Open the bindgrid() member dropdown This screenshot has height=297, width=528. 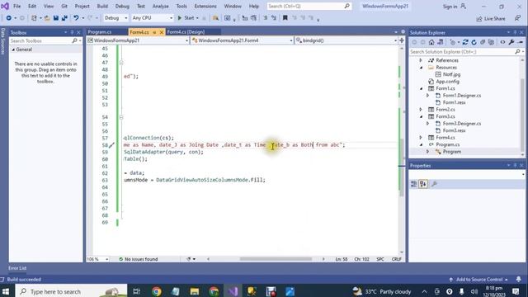(x=346, y=40)
